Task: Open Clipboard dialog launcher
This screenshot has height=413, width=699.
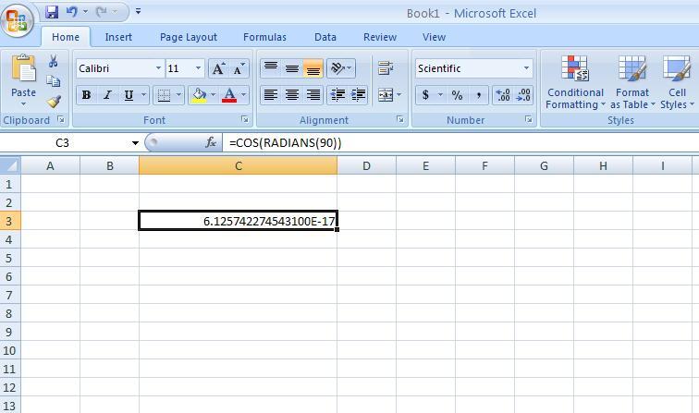Action: click(61, 119)
